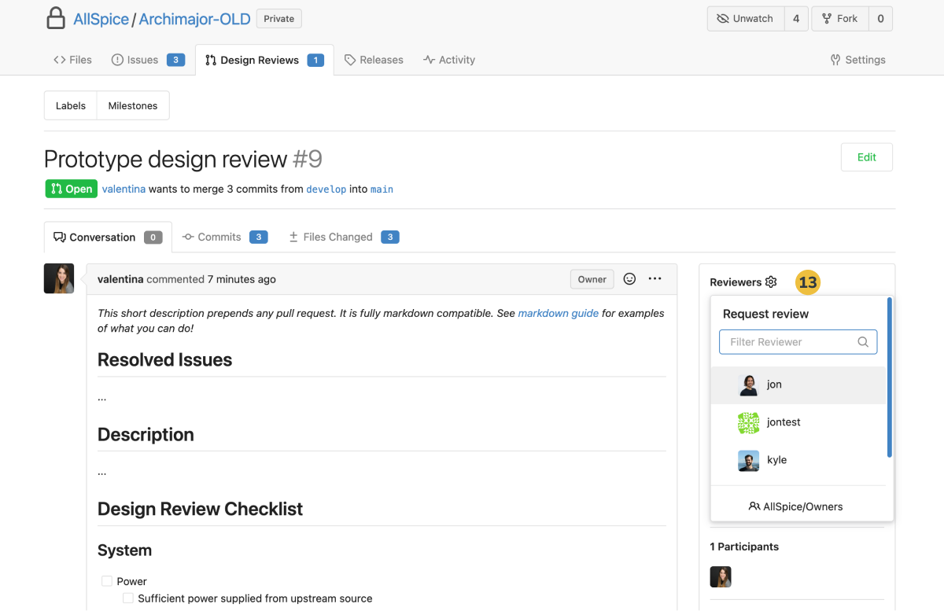The height and width of the screenshot is (611, 944).
Task: Open the comment's three-dots menu
Action: click(x=655, y=278)
